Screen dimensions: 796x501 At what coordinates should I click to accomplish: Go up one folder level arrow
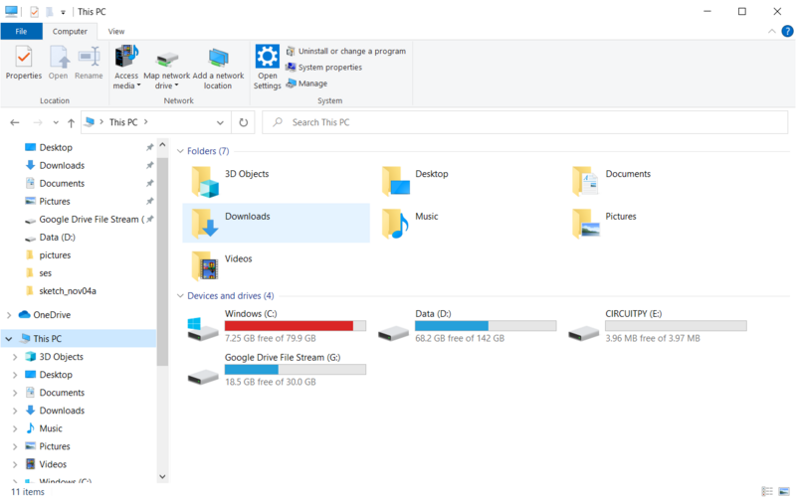point(71,122)
